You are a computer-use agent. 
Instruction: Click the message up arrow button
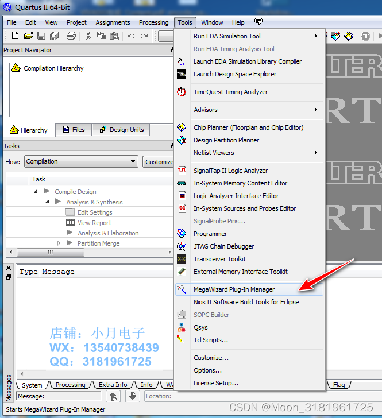(x=113, y=396)
